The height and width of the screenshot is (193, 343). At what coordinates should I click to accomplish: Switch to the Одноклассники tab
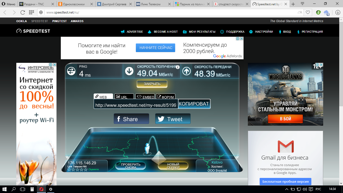tap(76, 4)
